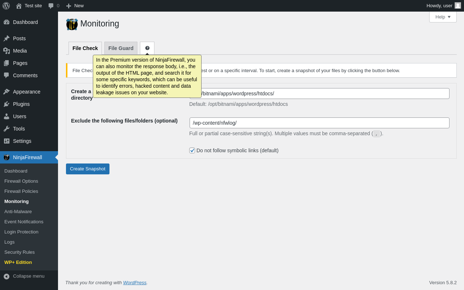Click the user avatar icon
Image resolution: width=464 pixels, height=290 pixels.
point(458,5)
